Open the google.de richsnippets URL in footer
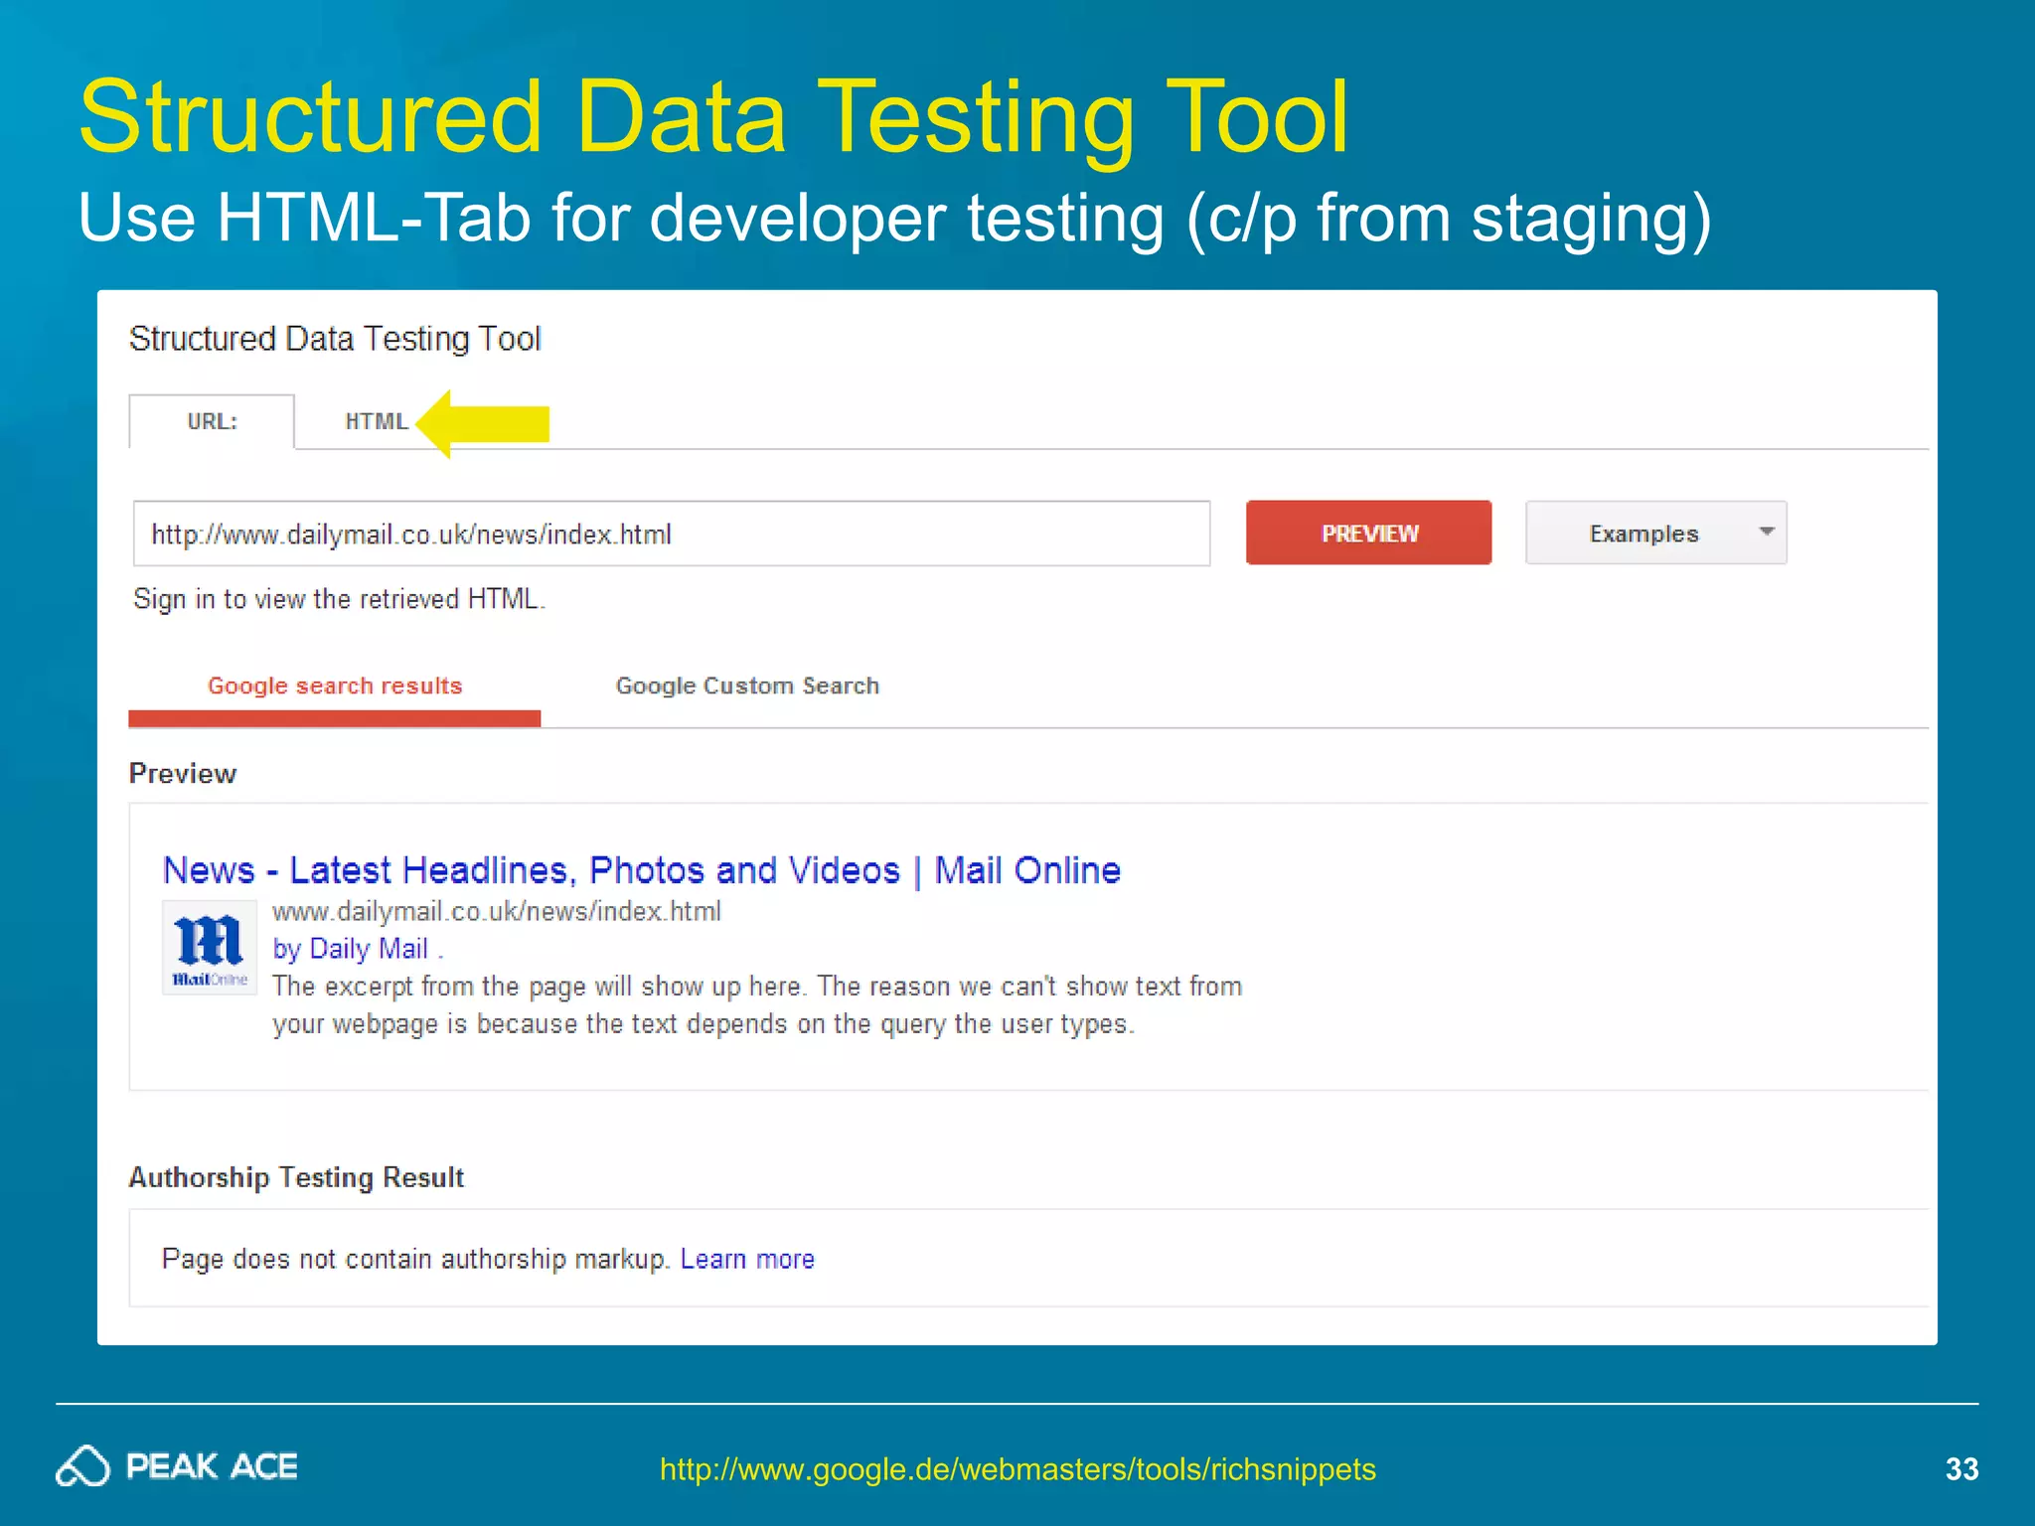 click(x=1017, y=1468)
